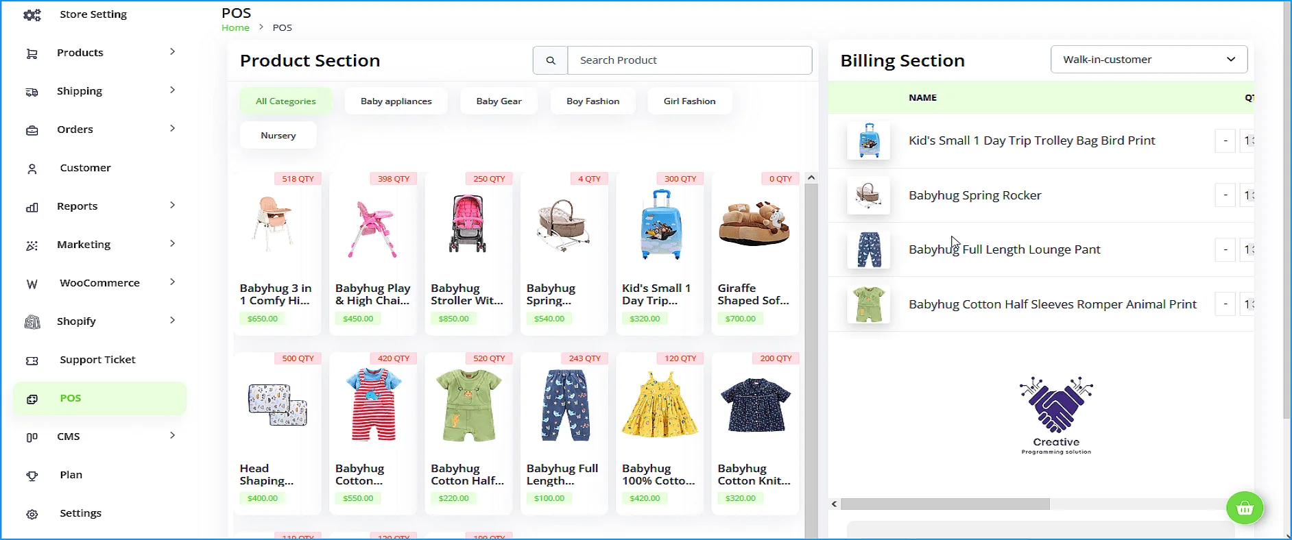Add Babyhug 3 in 1 Comfy high chair
Screen dimensions: 1292x540
tap(277, 254)
